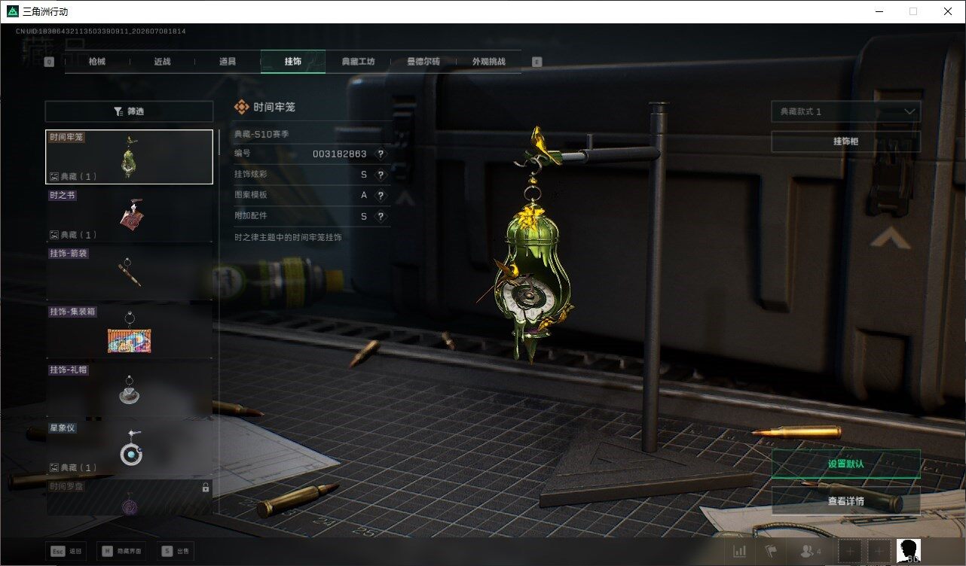Add a teammate in first plus slot
Screen dimensions: 966x566
click(850, 552)
